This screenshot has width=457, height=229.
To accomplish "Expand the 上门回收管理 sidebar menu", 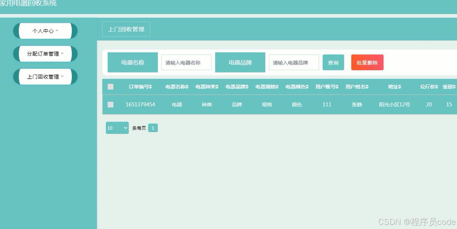I will 45,76.
